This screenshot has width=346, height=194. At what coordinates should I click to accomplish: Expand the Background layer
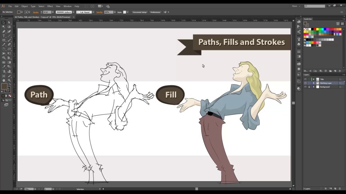(313, 87)
